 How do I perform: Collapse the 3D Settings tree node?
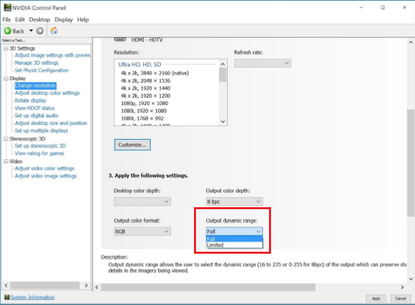click(6, 49)
